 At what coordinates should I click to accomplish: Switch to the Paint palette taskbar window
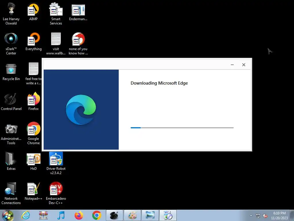coord(132,215)
